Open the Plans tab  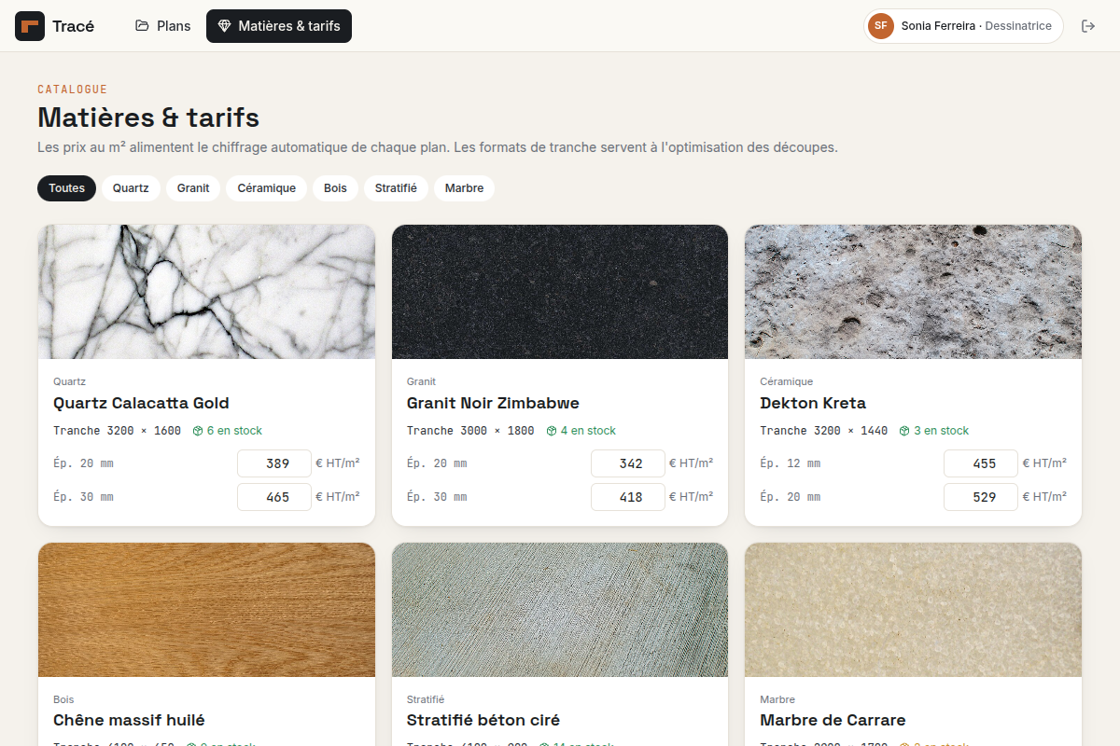pos(163,26)
